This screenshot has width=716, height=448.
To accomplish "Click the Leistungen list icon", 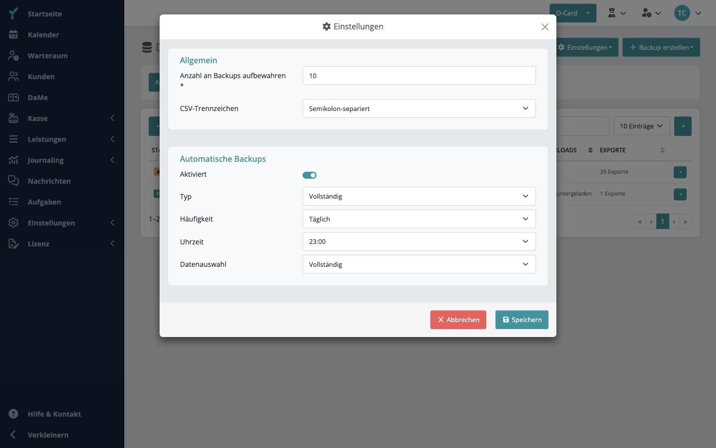I will click(x=13, y=139).
